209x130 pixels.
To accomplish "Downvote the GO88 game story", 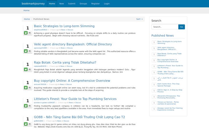I will 30,124.
